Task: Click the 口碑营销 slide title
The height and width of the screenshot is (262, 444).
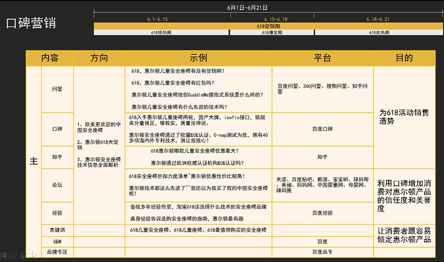Action: pyautogui.click(x=31, y=23)
